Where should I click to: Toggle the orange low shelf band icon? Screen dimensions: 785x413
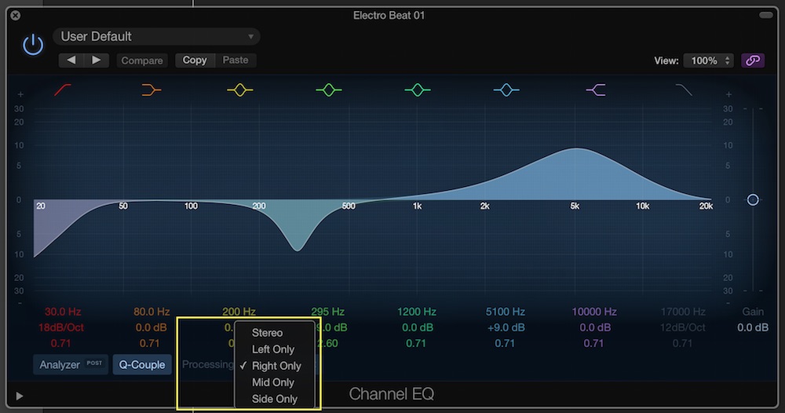point(152,90)
